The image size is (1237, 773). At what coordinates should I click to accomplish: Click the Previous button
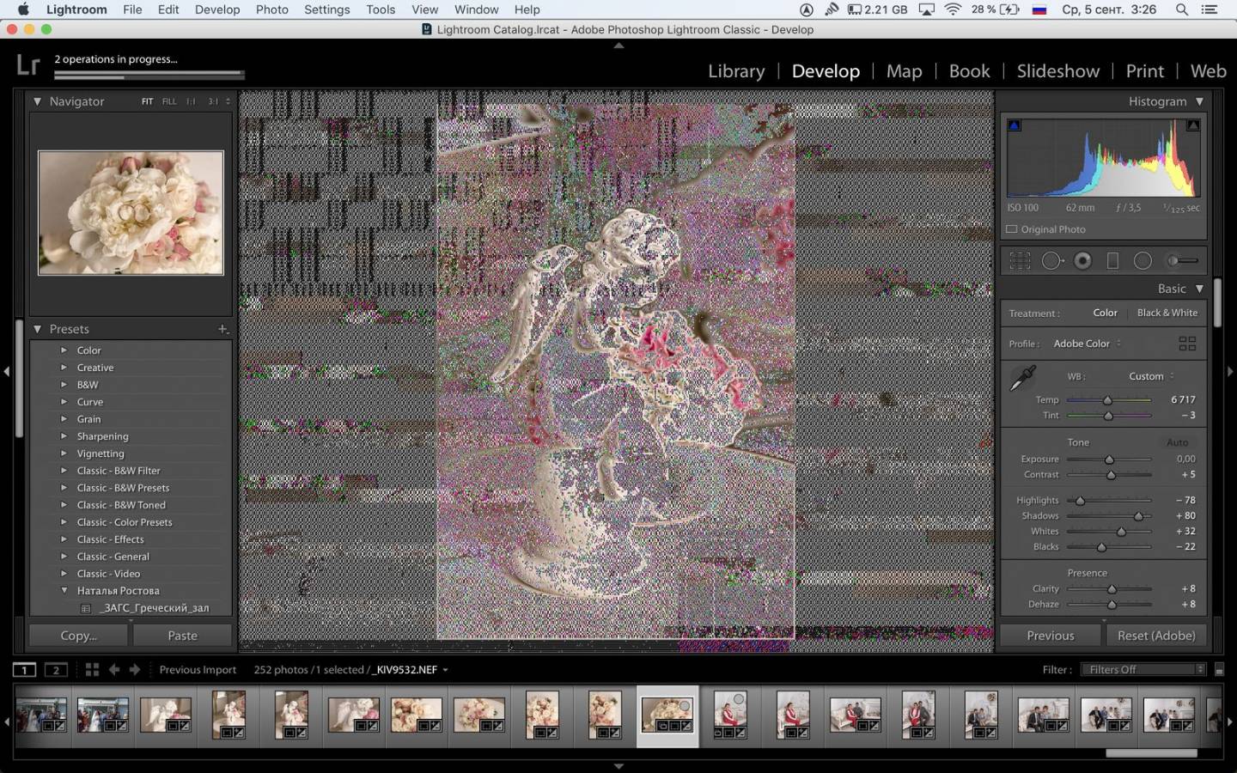pos(1050,636)
